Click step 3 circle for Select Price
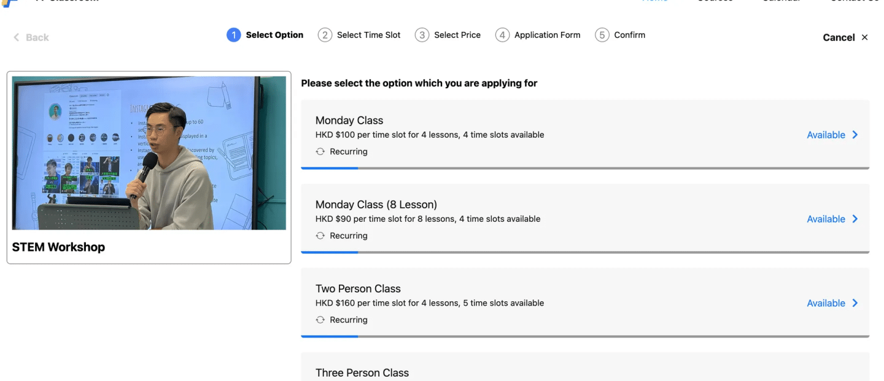Screen dimensions: 884x381 click(x=422, y=35)
